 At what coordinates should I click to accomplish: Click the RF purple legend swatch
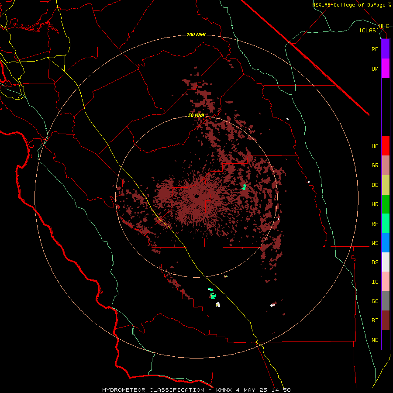[386, 49]
